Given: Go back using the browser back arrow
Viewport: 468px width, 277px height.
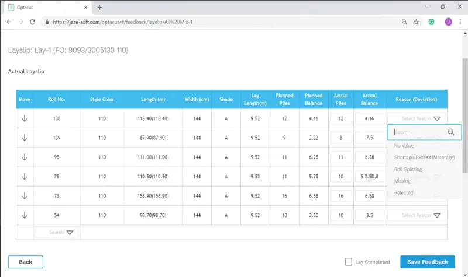Looking at the screenshot, I should coord(9,22).
